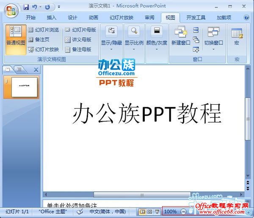
Task: Click the Arrange All windows icon
Action: click(196, 30)
